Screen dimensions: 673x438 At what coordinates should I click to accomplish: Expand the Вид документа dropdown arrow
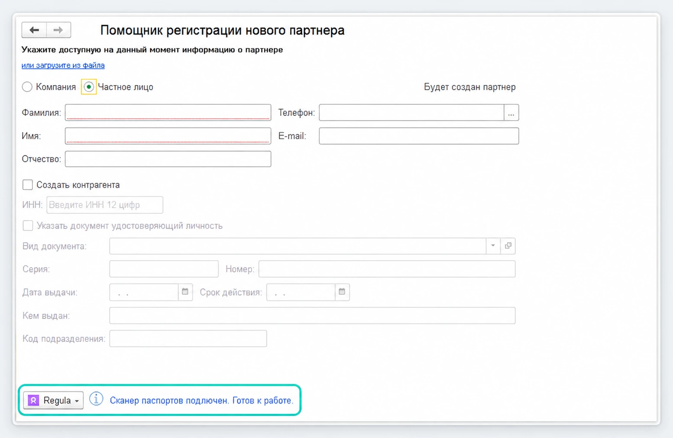pyautogui.click(x=493, y=246)
